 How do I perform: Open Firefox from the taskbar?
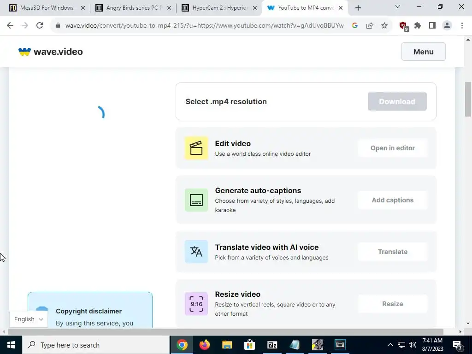coord(204,345)
